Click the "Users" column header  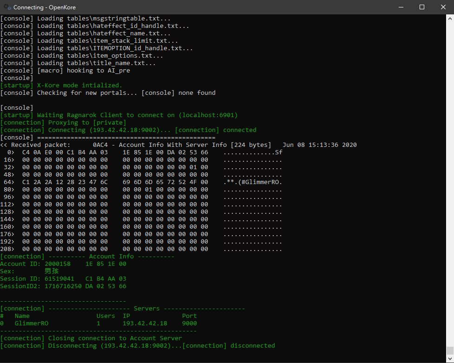tap(105, 316)
